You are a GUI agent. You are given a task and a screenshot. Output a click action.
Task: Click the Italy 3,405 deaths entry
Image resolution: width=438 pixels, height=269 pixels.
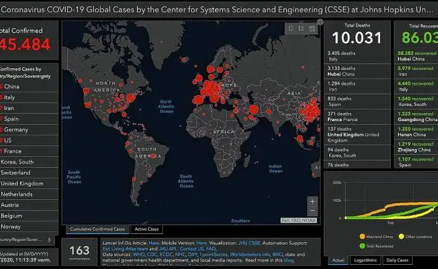point(357,56)
